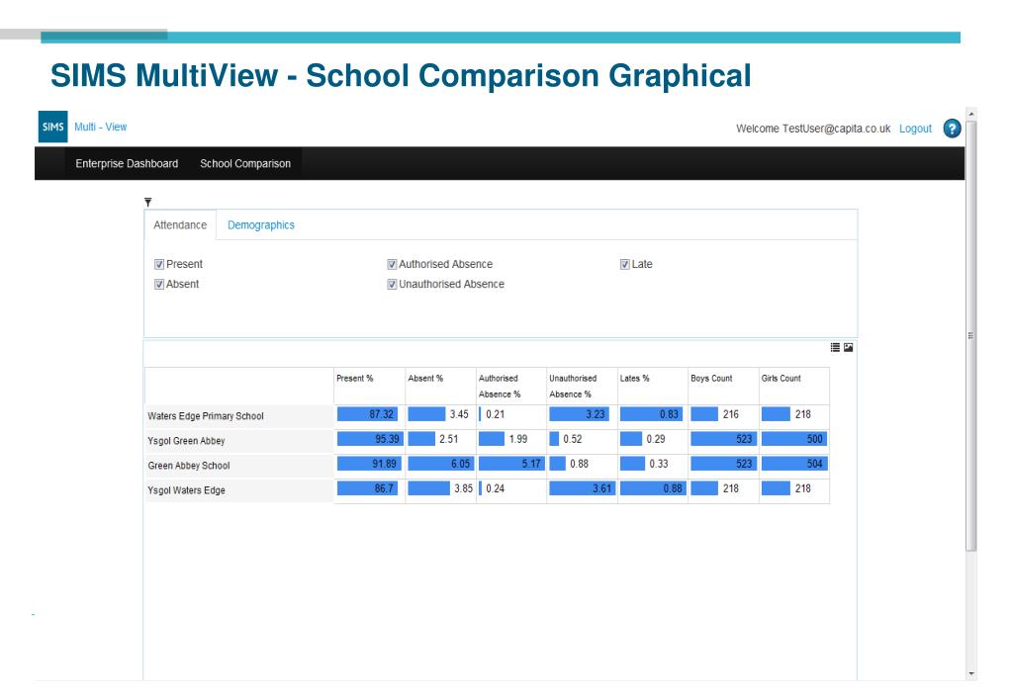Click the filter funnel icon
The image size is (1012, 700).
pos(147,202)
